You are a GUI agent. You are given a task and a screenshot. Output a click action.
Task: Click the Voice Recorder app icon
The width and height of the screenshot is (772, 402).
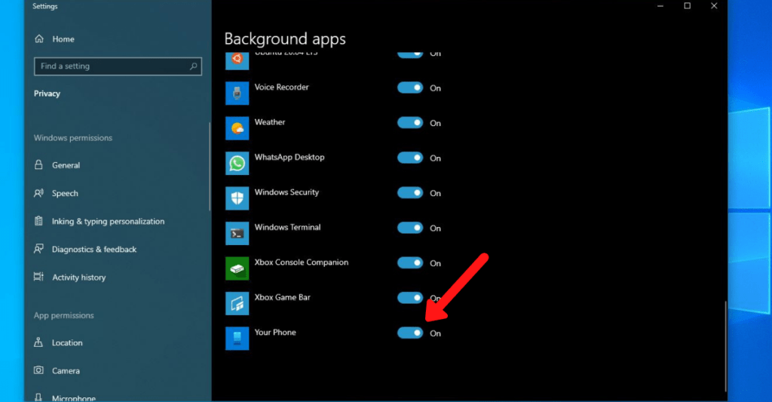(237, 94)
